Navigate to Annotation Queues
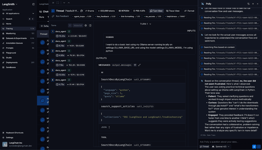262x150 pixels. 14,43
